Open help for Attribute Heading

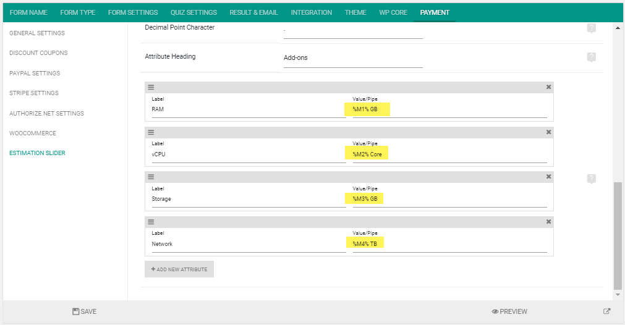(591, 57)
